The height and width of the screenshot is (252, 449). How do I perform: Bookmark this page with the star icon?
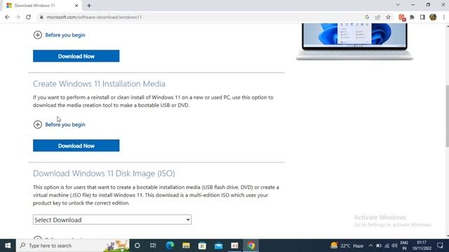[388, 17]
